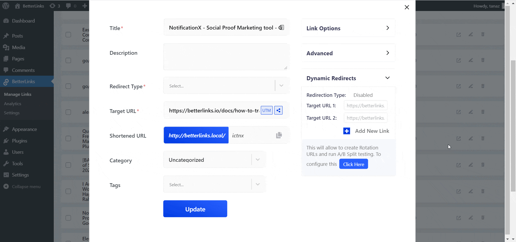Delete a link with the trash icon
516x242 pixels.
483,34
